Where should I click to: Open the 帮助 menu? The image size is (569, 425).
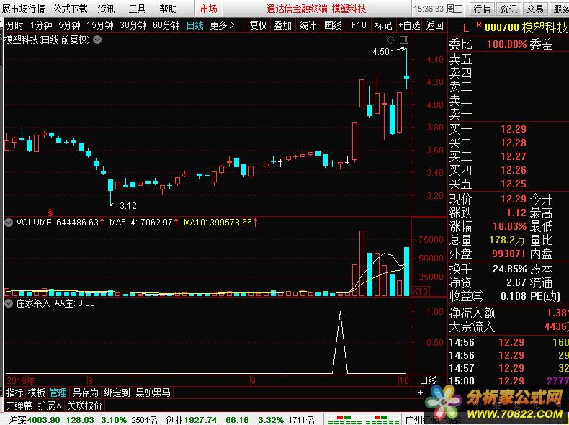click(x=168, y=9)
